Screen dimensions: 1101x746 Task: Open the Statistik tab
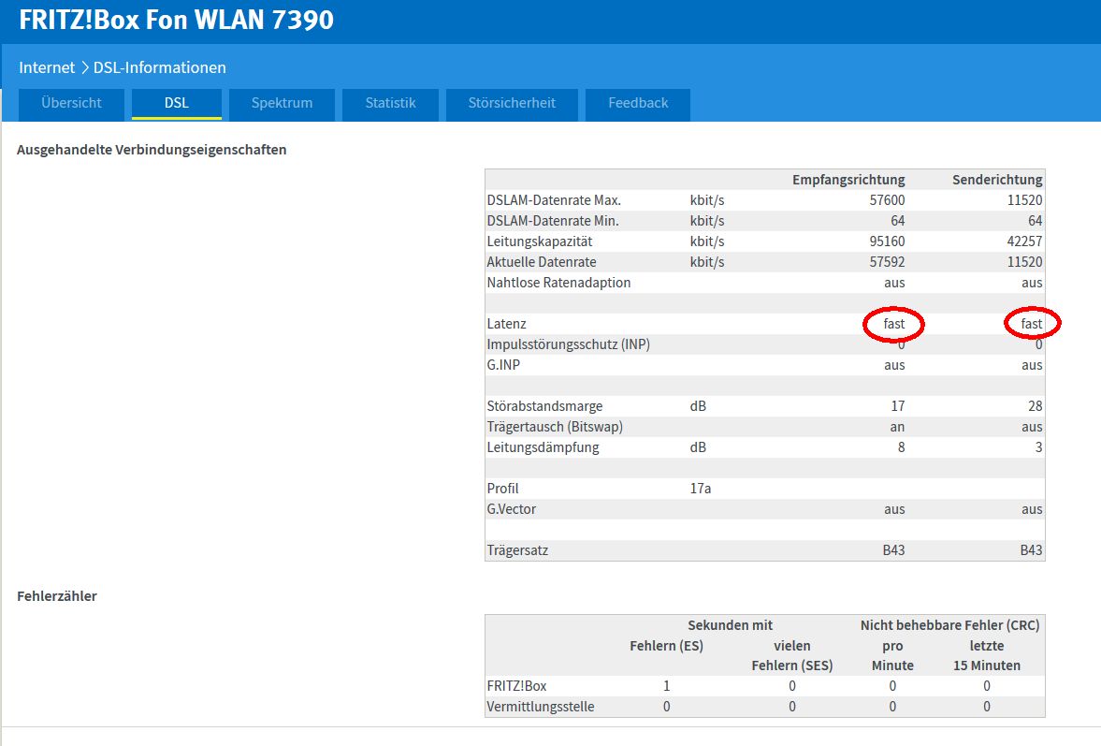click(x=390, y=103)
